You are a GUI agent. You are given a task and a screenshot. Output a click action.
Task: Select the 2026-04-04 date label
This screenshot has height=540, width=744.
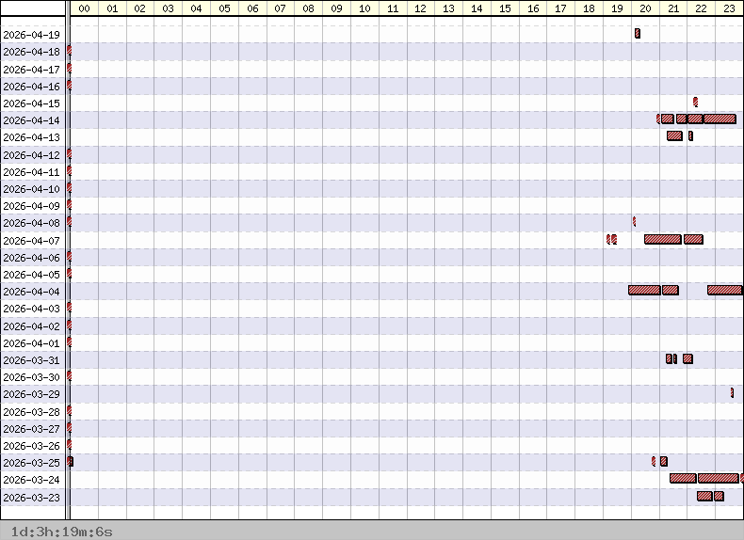pyautogui.click(x=32, y=292)
